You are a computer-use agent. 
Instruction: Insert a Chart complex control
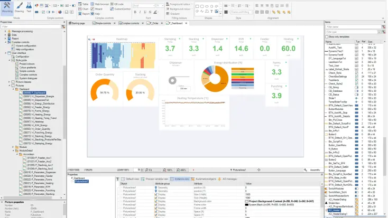click(x=83, y=8)
